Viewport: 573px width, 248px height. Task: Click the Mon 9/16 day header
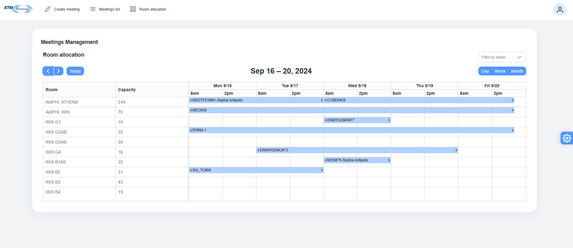click(222, 86)
